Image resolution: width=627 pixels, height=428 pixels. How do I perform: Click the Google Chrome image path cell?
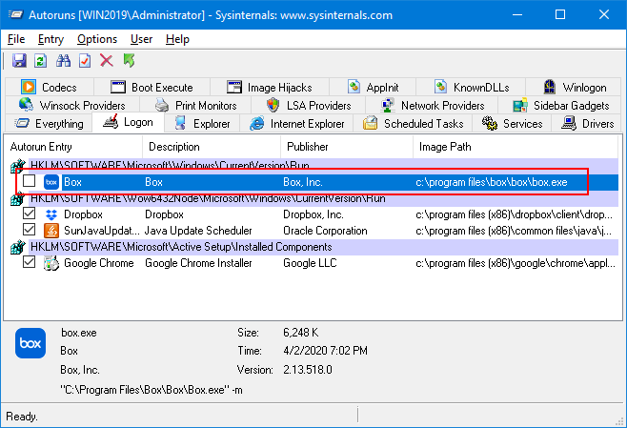(516, 263)
